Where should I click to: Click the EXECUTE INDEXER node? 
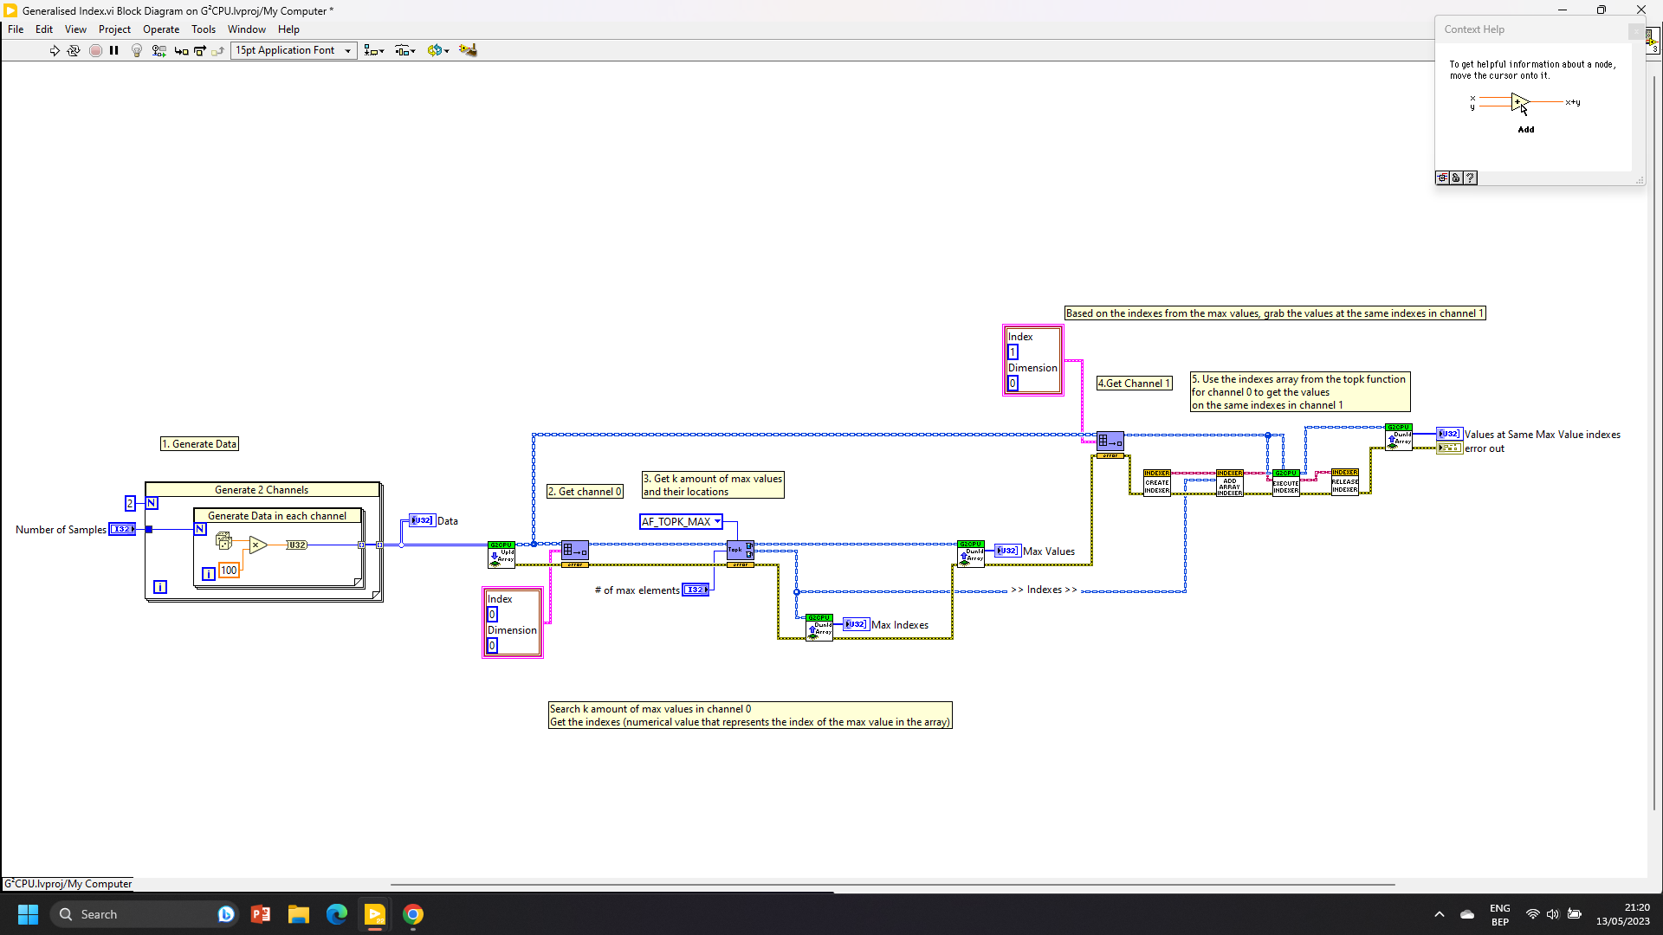tap(1285, 482)
